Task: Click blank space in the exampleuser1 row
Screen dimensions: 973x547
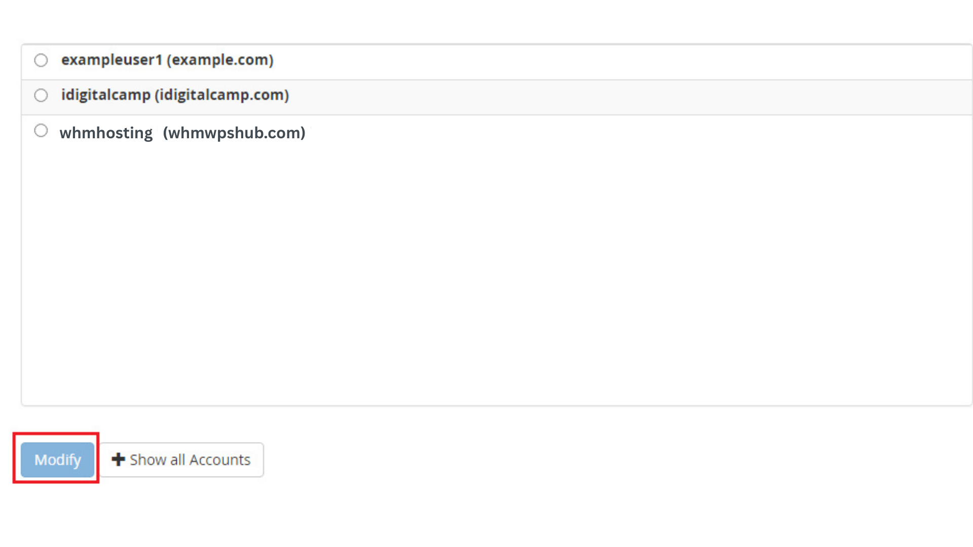Action: [608, 61]
